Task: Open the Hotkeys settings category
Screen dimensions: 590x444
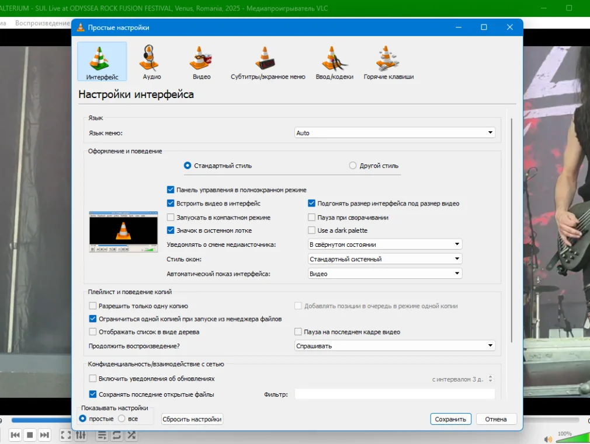Action: pos(388,62)
